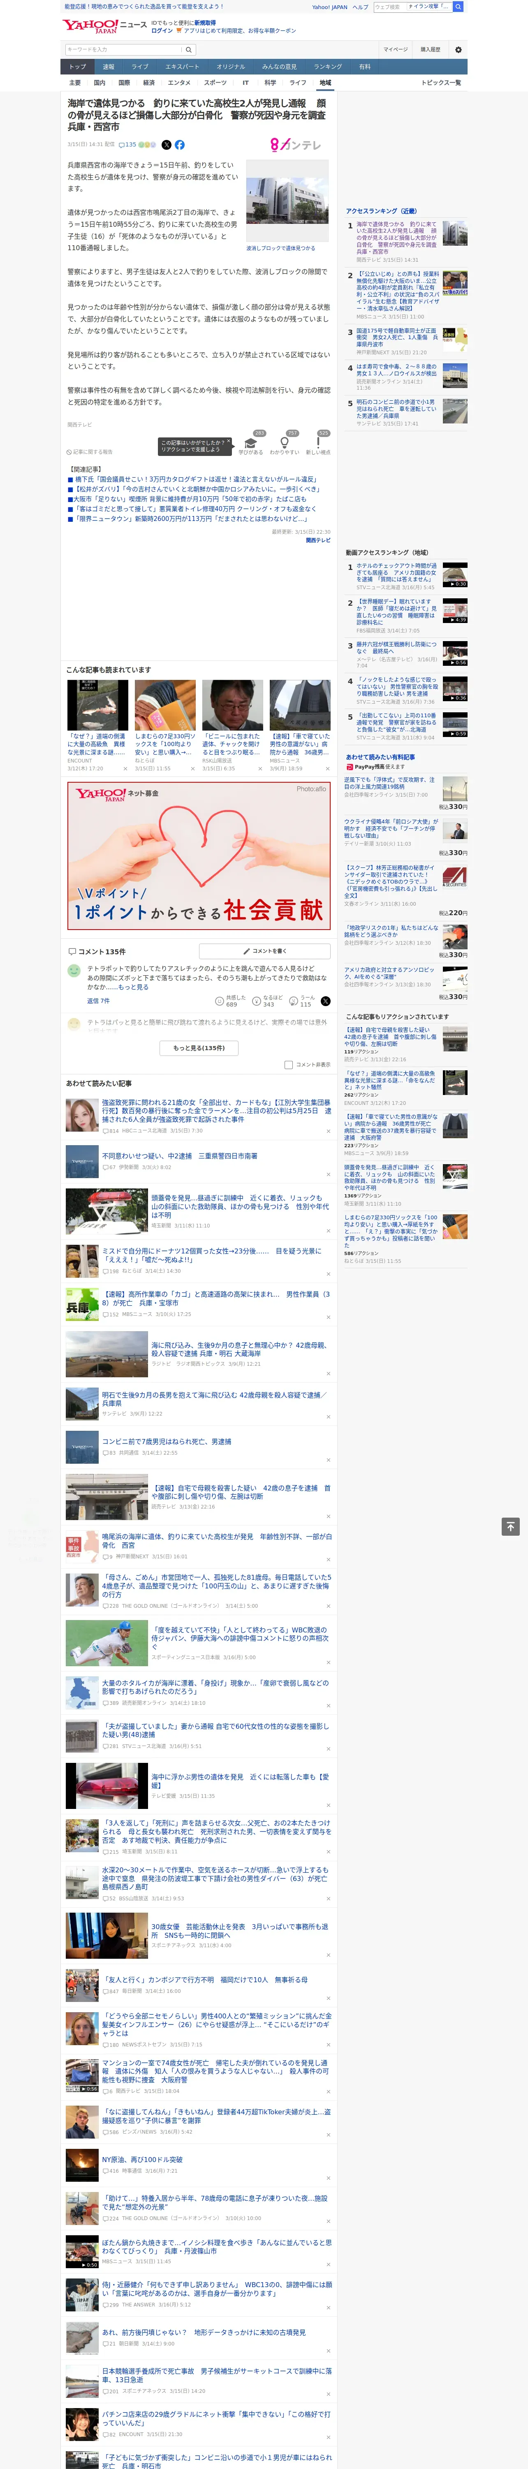This screenshot has width=528, height=2469.
Task: Open トピックス一覧 link
Action: pos(441,82)
